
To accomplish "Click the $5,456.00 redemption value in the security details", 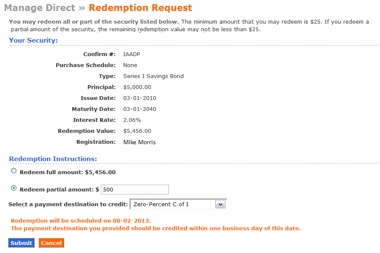I will coord(137,131).
